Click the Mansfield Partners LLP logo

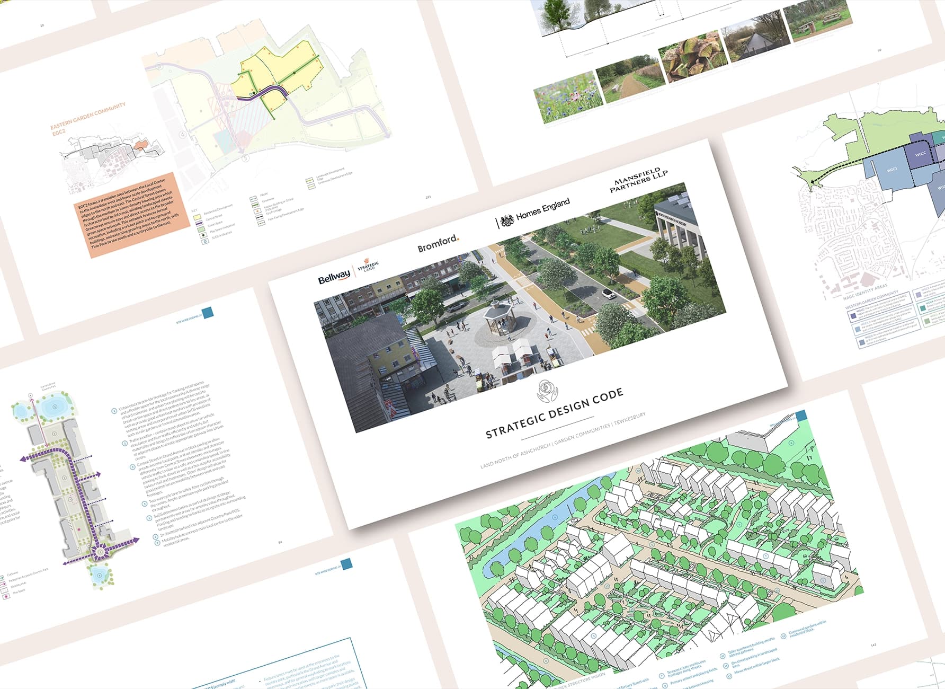tap(638, 180)
